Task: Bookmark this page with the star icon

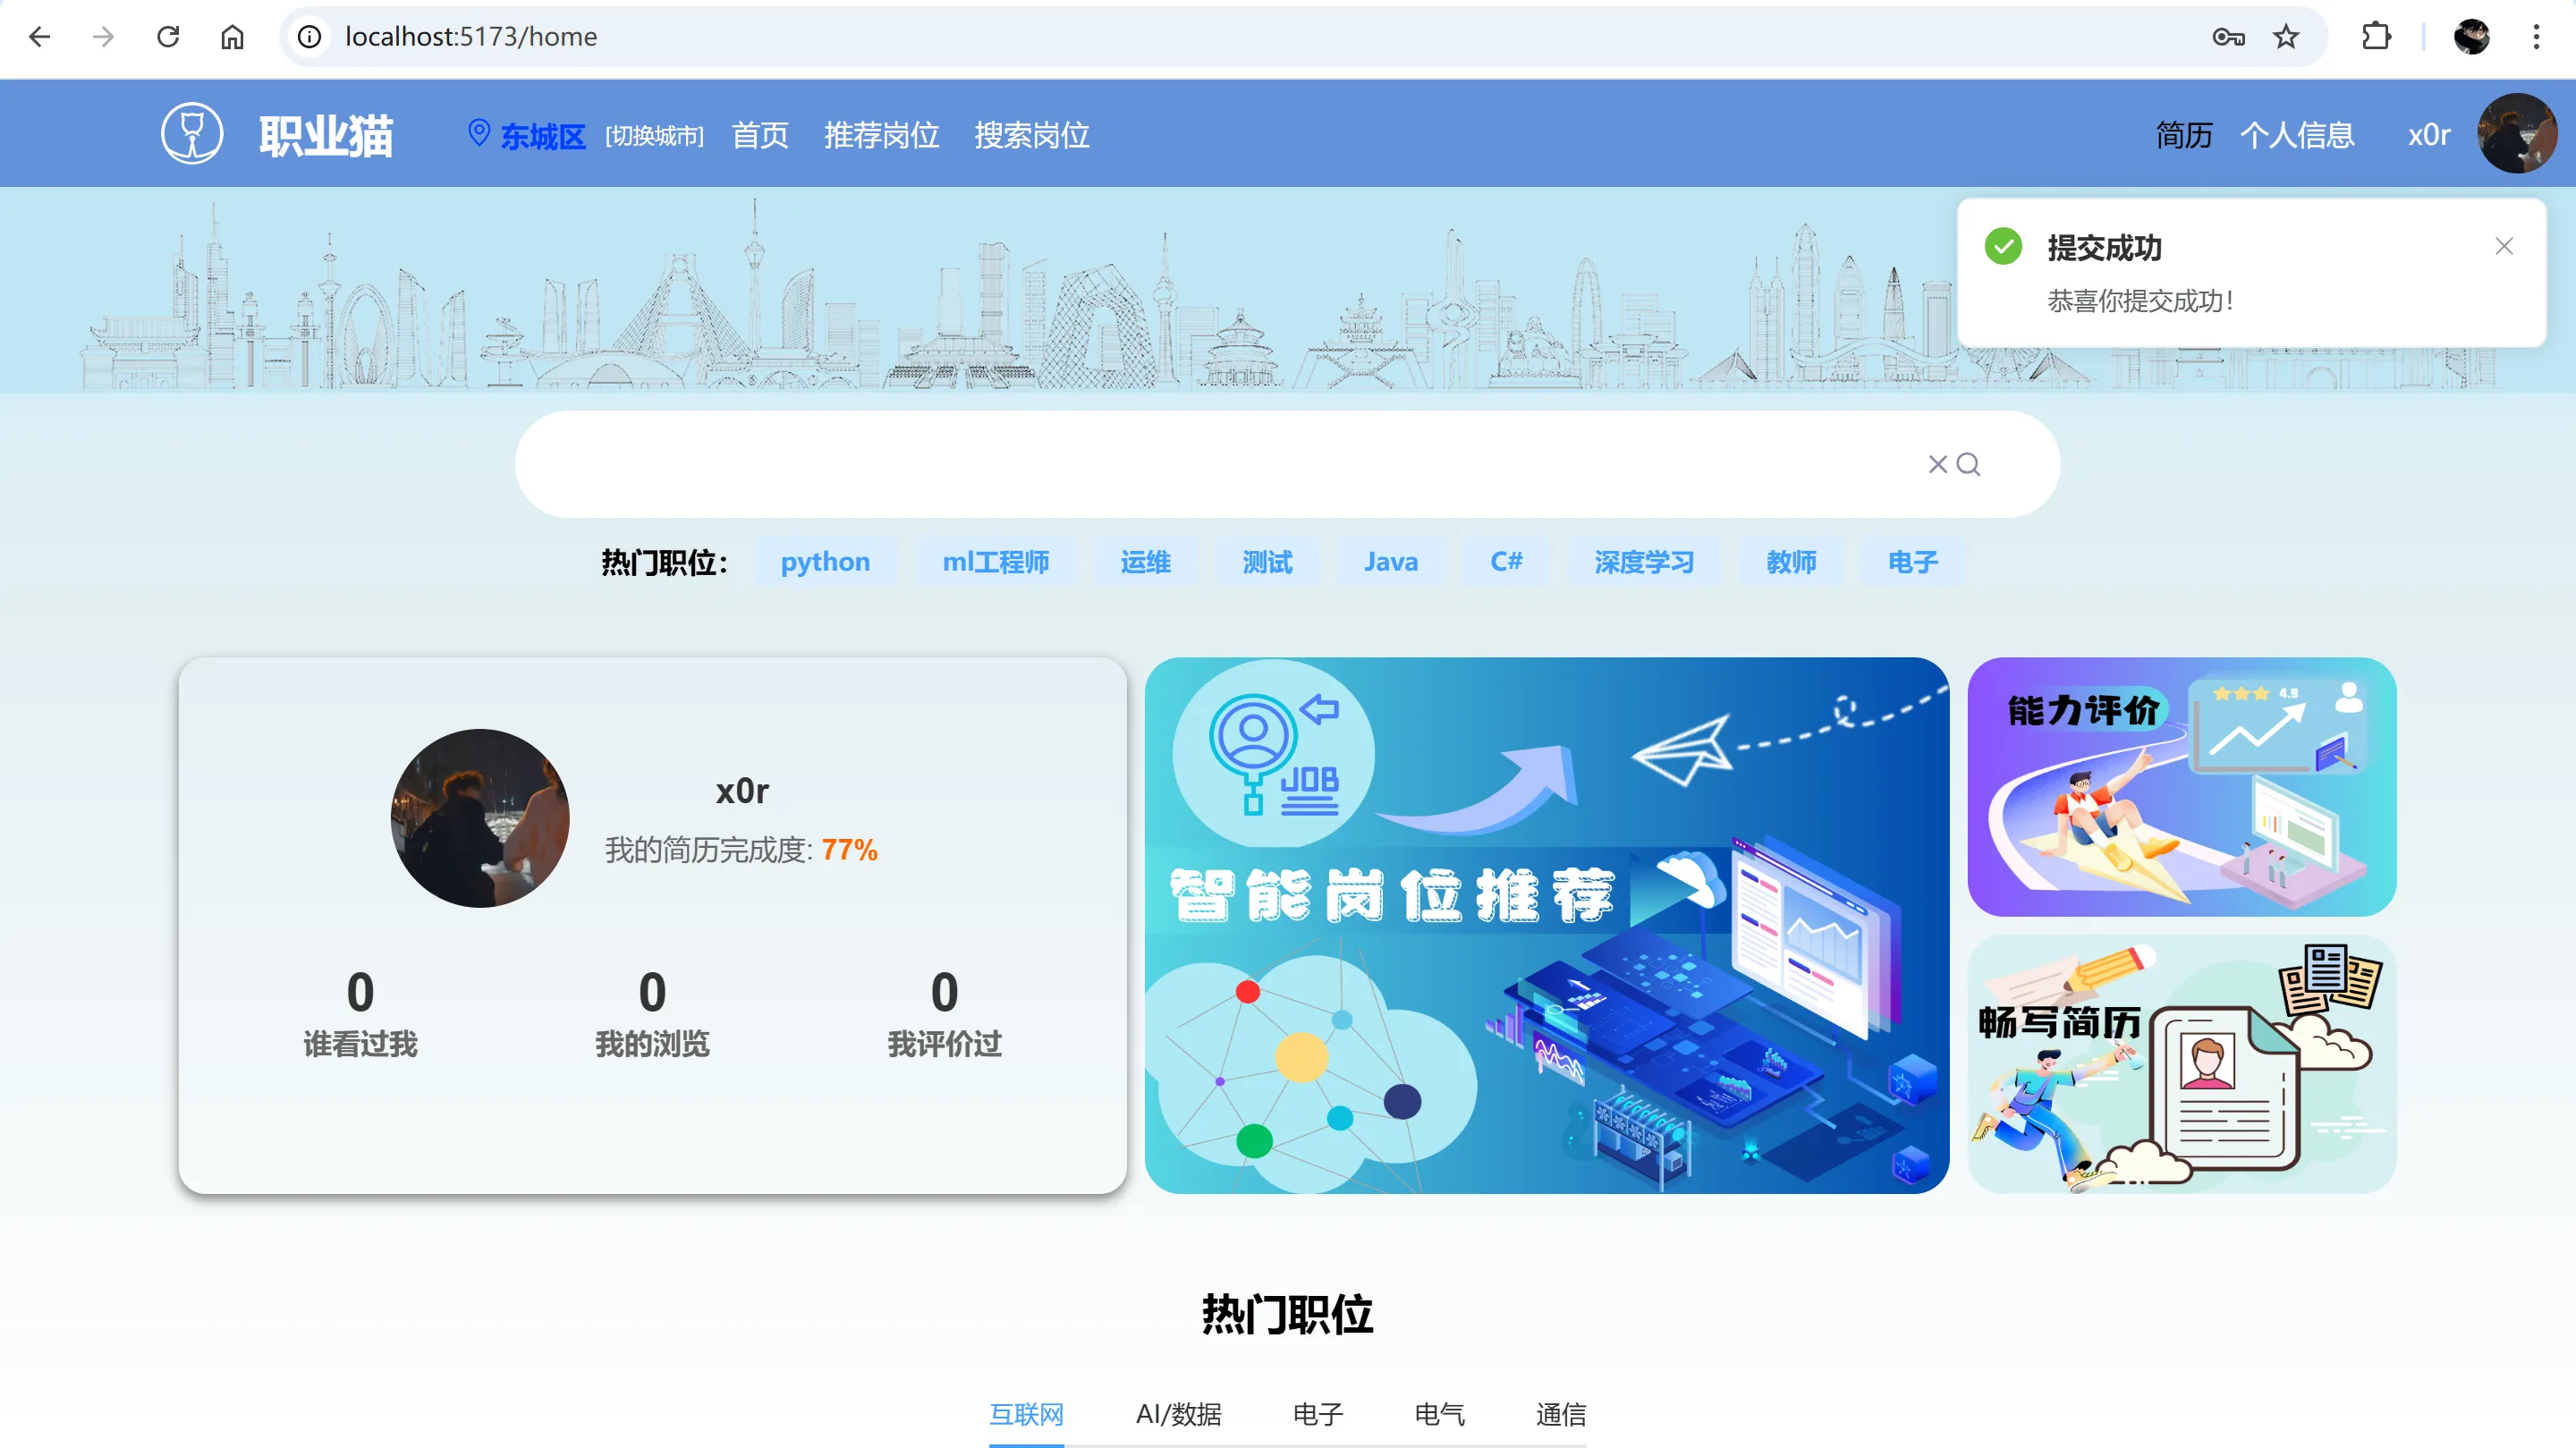Action: [2286, 37]
